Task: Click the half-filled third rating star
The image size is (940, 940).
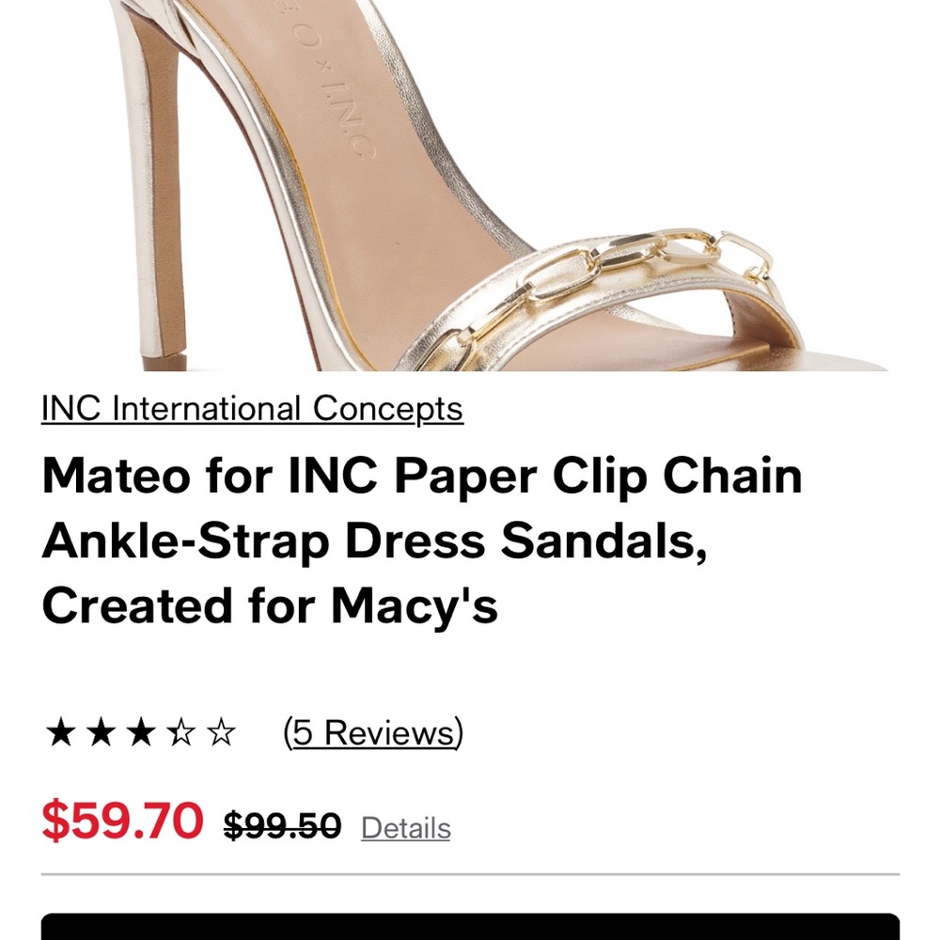Action: pyautogui.click(x=140, y=732)
